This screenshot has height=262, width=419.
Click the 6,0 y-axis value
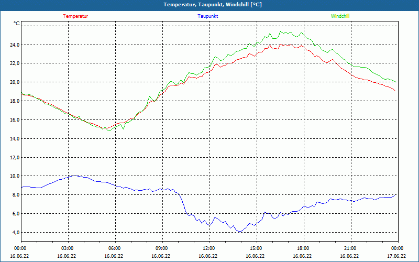(16, 214)
